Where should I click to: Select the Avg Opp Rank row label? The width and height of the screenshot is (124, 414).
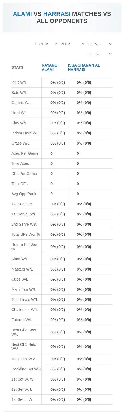(24, 194)
